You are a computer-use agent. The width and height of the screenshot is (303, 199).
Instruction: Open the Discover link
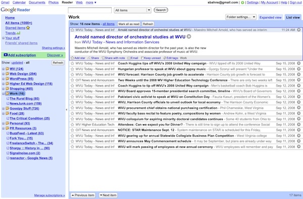[55, 55]
